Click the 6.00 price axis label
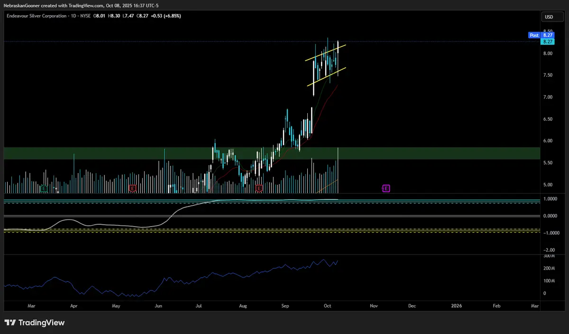 coord(548,141)
